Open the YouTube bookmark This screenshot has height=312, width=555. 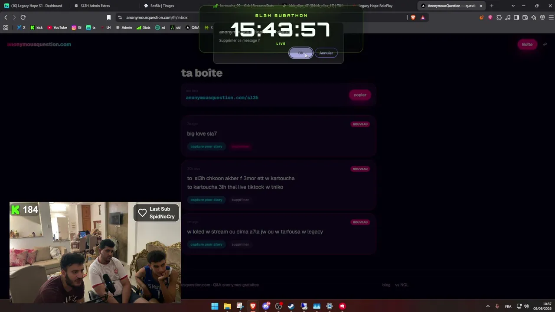coord(57,27)
